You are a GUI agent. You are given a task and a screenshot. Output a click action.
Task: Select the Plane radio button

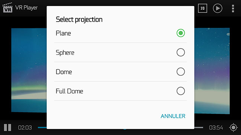(x=181, y=33)
